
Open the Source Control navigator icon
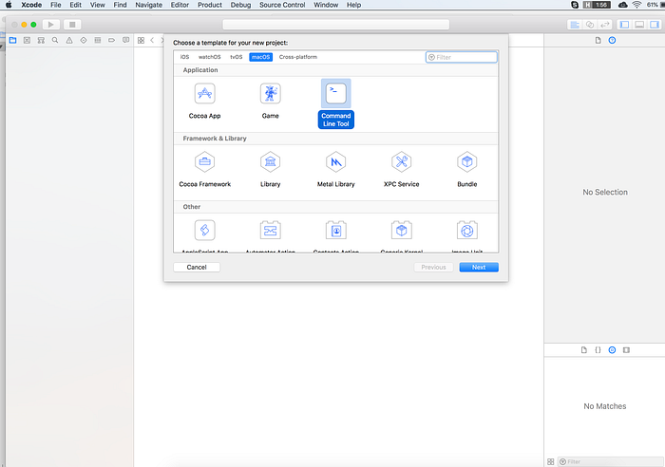tap(27, 40)
